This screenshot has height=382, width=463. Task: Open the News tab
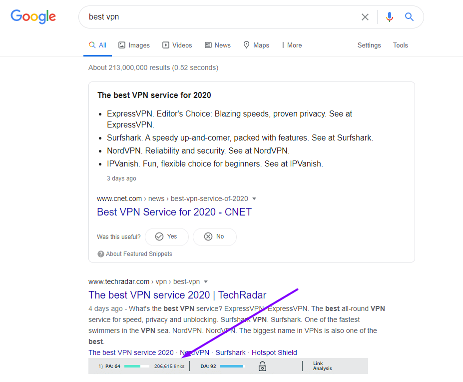218,45
